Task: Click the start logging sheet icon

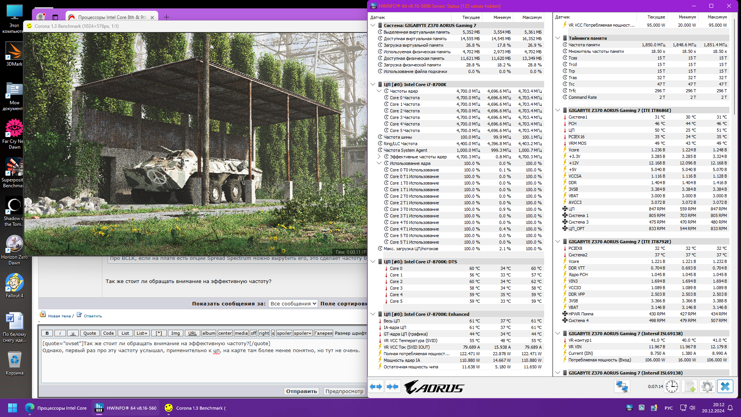Action: coord(690,386)
